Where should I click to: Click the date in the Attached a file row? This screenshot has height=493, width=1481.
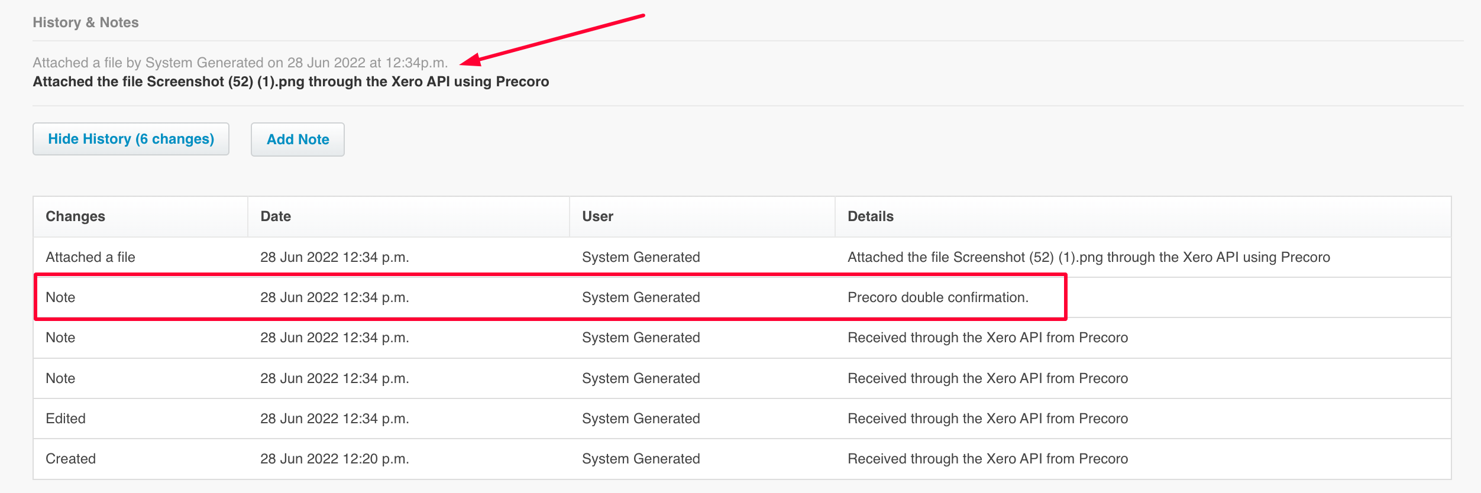point(335,257)
